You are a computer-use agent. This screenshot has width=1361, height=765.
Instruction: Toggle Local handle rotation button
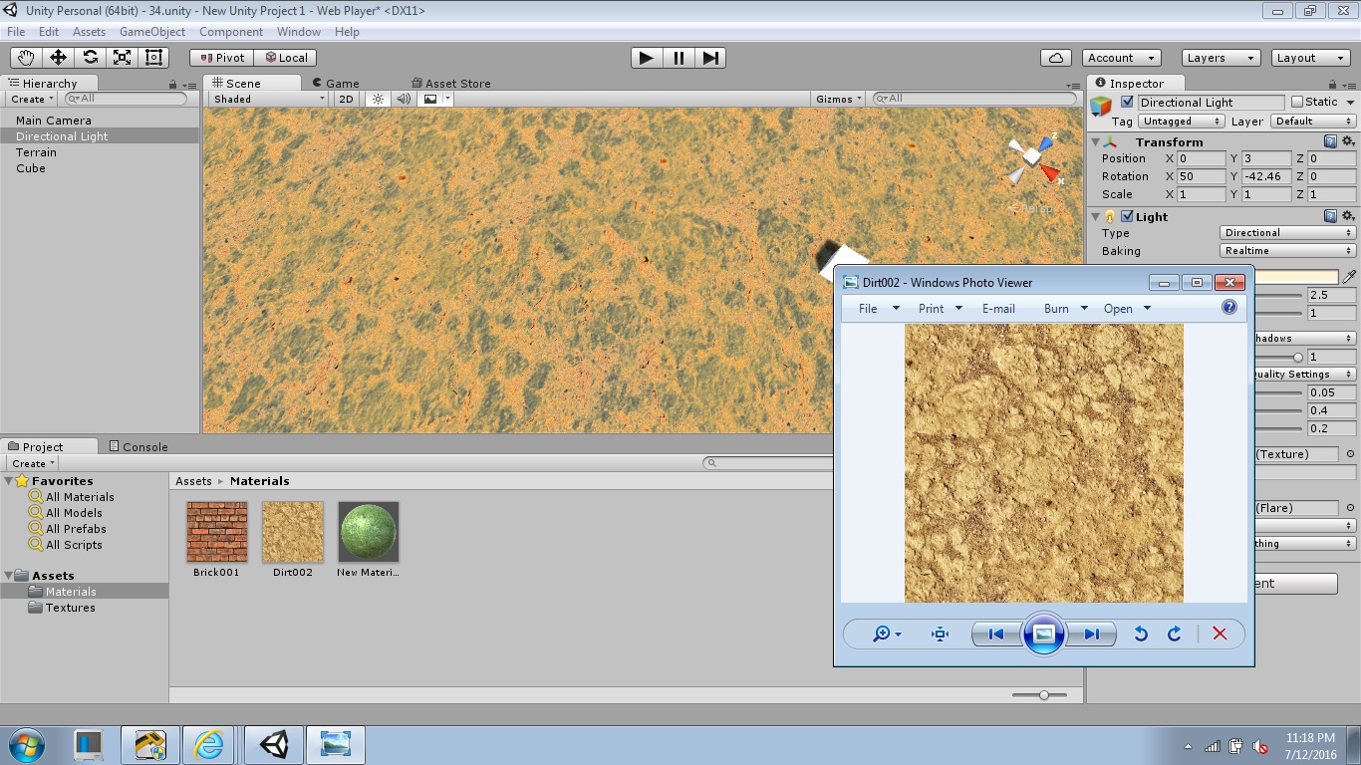pos(286,58)
